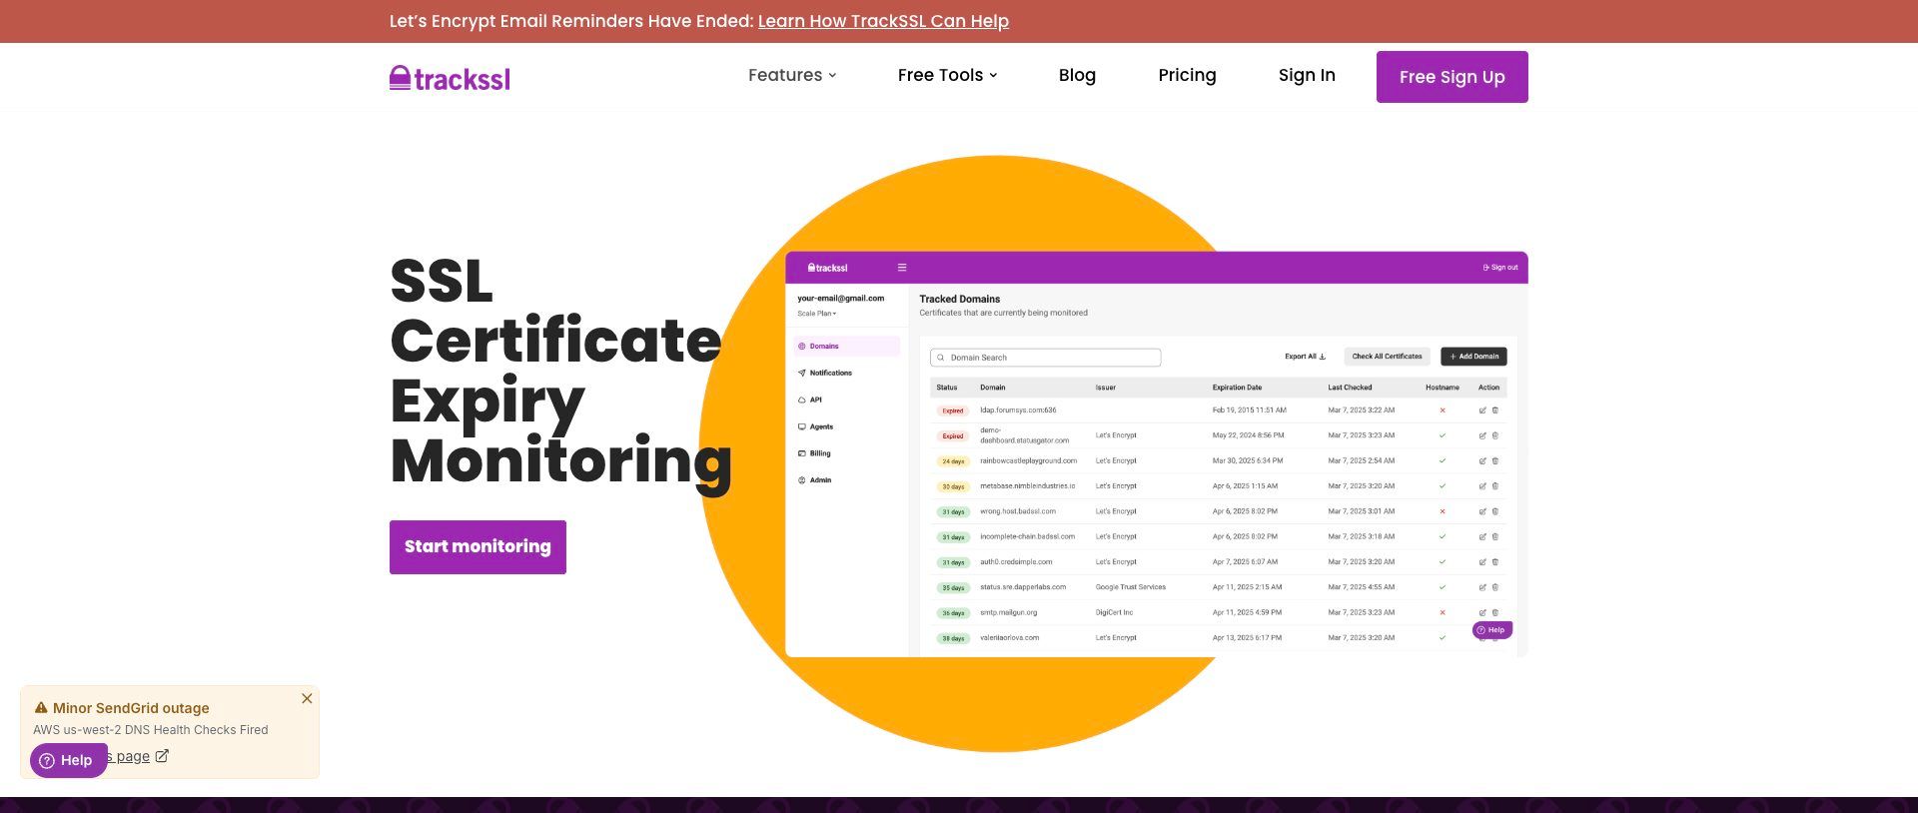Select Billing in the preview sidebar

point(814,453)
